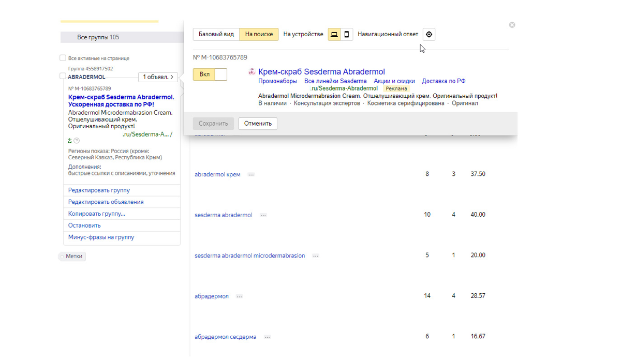Switch to На поиске view
Image resolution: width=621 pixels, height=361 pixels.
click(259, 34)
